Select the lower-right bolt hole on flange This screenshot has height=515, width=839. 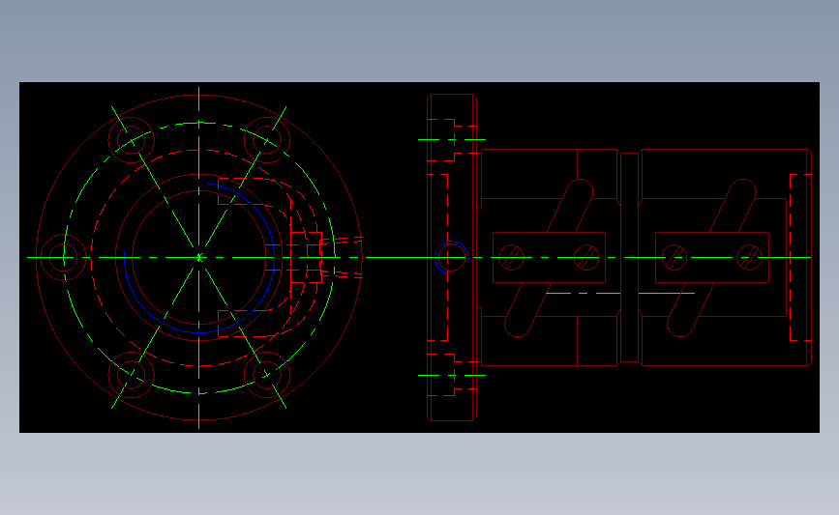267,375
